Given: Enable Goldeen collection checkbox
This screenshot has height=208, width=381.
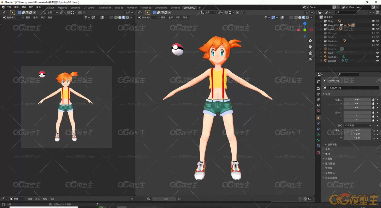Looking at the screenshot, I should point(373,37).
